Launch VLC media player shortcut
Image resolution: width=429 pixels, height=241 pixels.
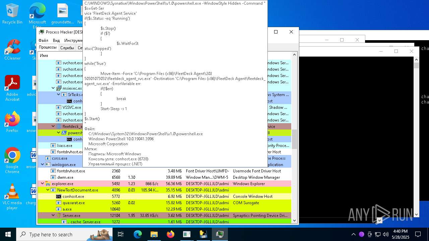click(12, 196)
